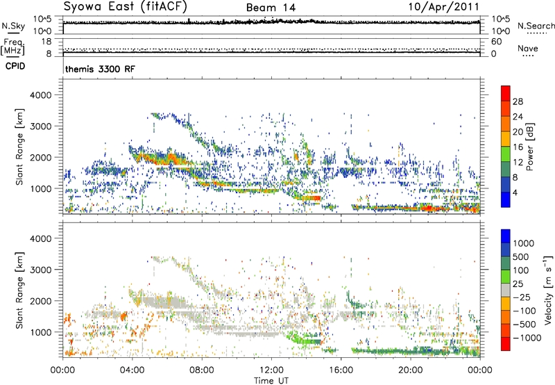Select the '16:00' time axis label
This screenshot has width=555, height=385.
[x=341, y=370]
